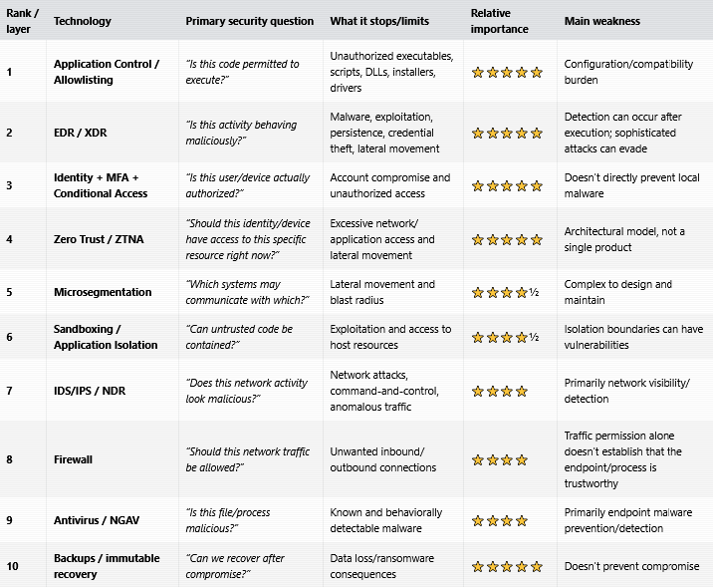Click the "Is this code permitted to execute?" cell

click(x=242, y=72)
